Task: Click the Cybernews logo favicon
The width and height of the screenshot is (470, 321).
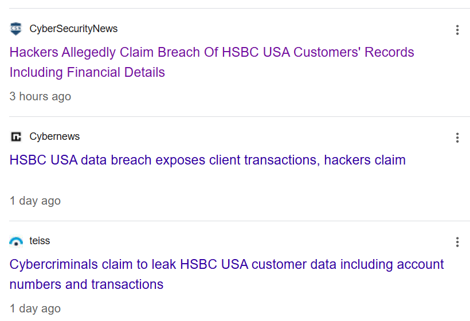Action: pyautogui.click(x=16, y=136)
